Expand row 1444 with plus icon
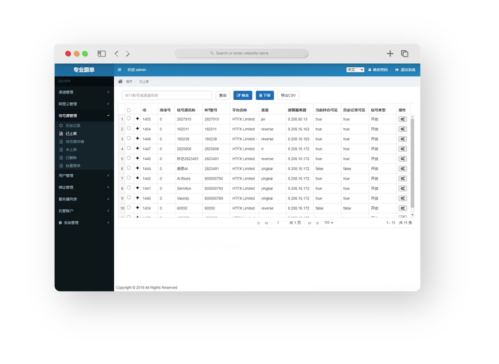This screenshot has width=499, height=364. [x=137, y=168]
